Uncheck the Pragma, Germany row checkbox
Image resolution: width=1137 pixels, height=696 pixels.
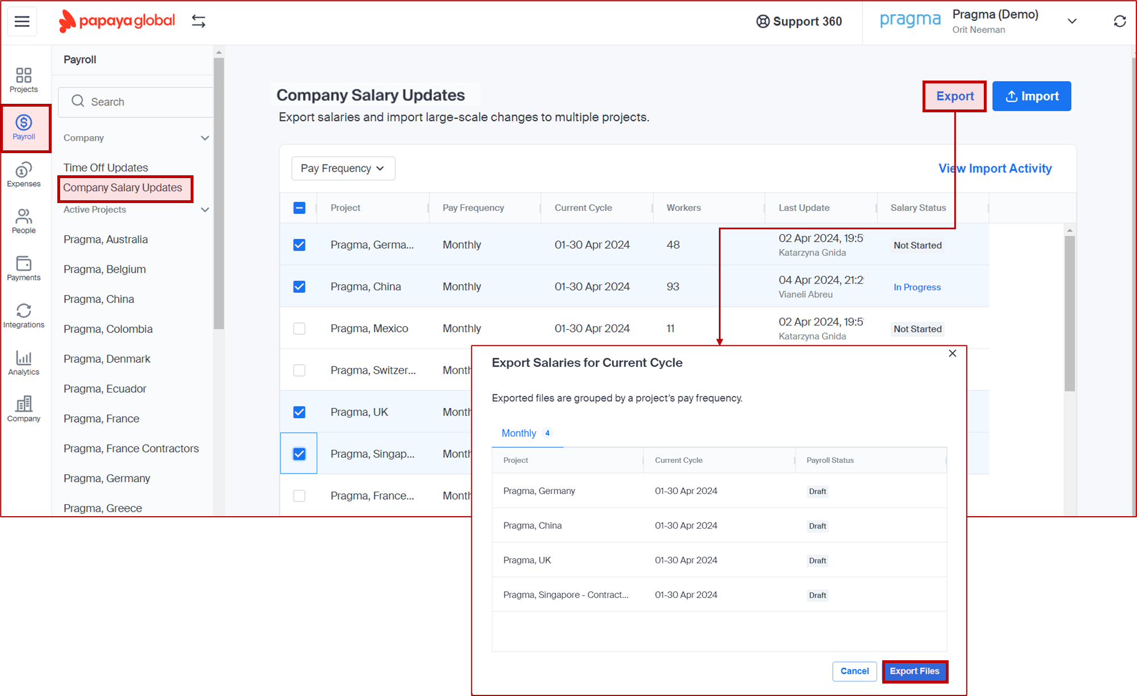pos(300,244)
